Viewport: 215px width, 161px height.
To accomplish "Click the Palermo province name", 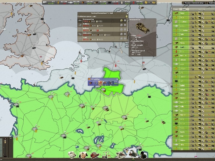I will [183, 141].
